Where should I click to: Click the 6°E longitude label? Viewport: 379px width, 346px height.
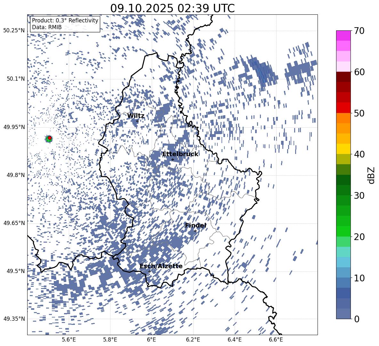click(x=151, y=340)
